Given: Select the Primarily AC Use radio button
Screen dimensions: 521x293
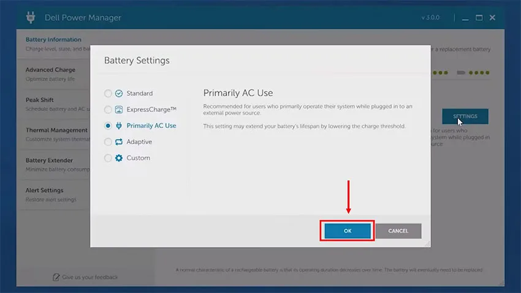Looking at the screenshot, I should tap(108, 126).
